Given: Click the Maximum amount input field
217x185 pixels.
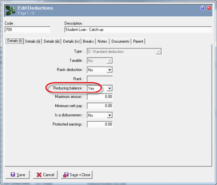Looking at the screenshot, I should pyautogui.click(x=100, y=97).
